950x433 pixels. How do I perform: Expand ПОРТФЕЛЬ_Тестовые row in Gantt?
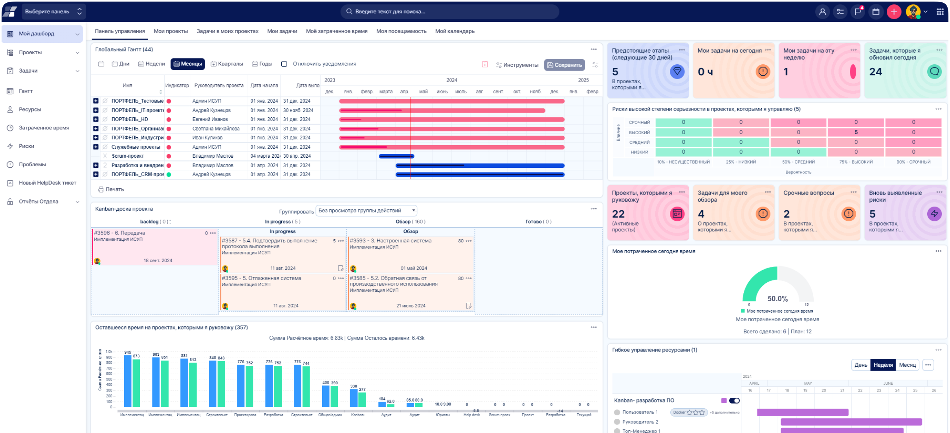click(95, 101)
